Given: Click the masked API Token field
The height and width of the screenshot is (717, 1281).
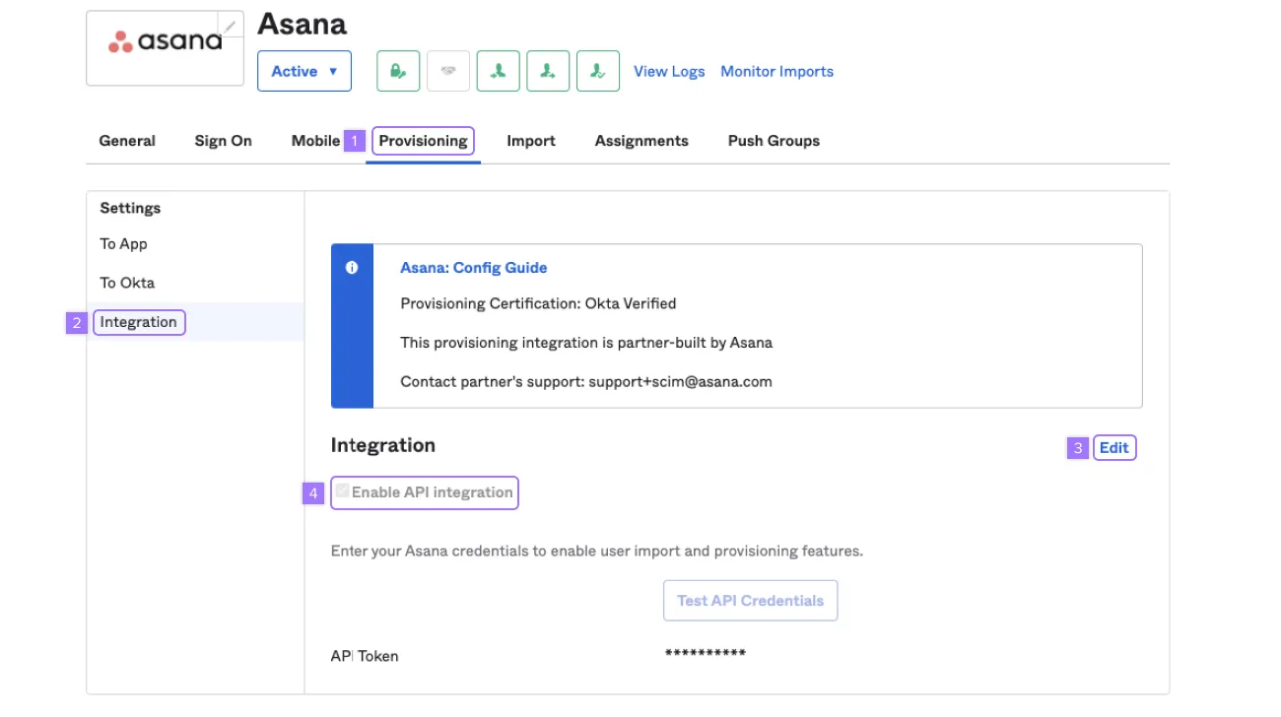Looking at the screenshot, I should (x=706, y=655).
